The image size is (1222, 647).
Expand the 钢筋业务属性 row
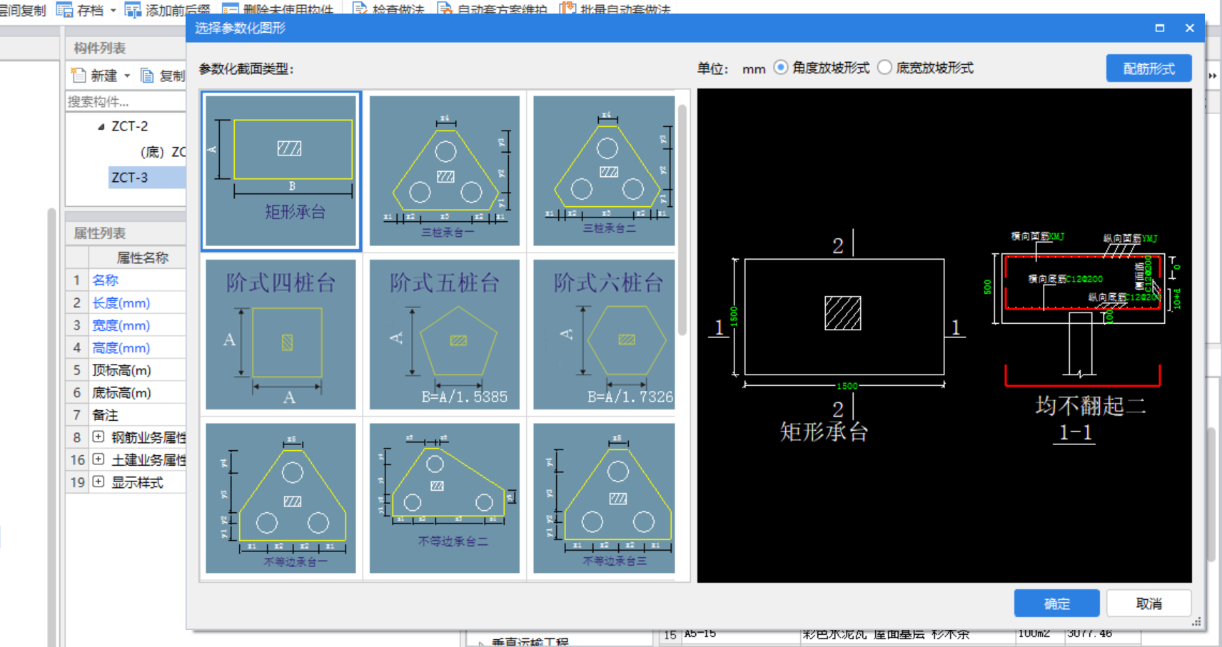(x=99, y=437)
